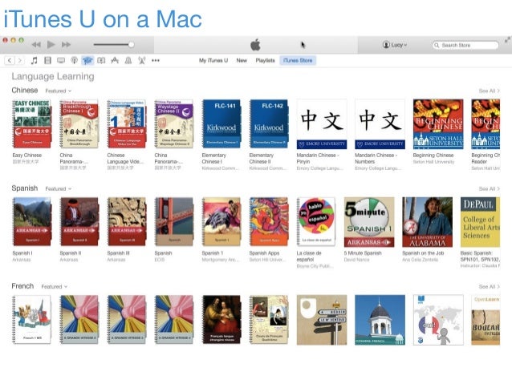This screenshot has width=512, height=384.
Task: Open the 5 Minute Spanish cover
Action: (x=369, y=222)
